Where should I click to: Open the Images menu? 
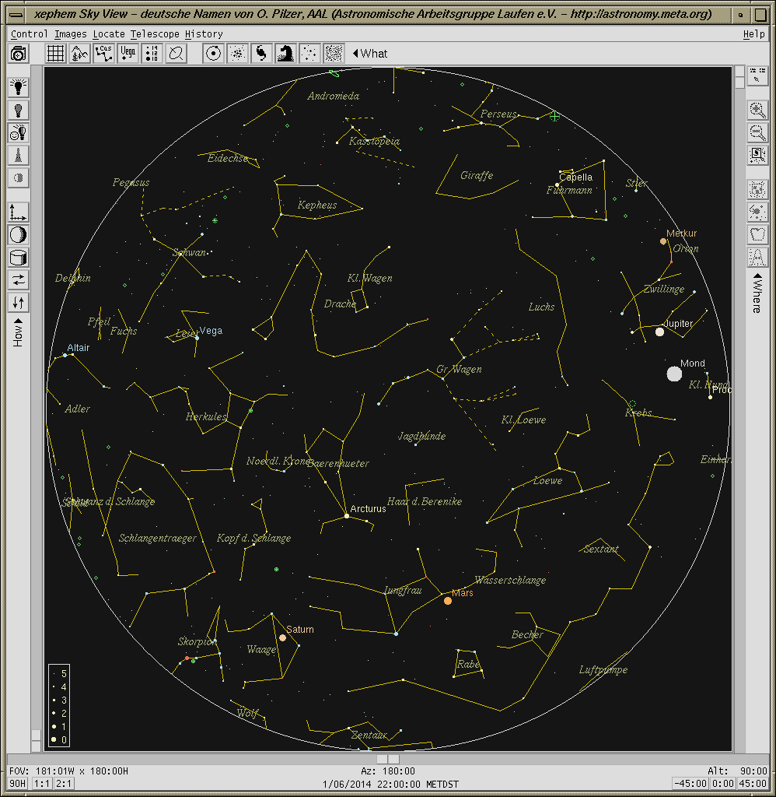(71, 34)
